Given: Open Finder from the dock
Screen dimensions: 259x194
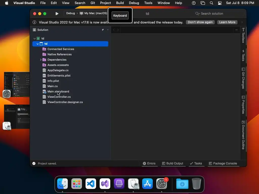Looking at the screenshot, I should 62,184.
